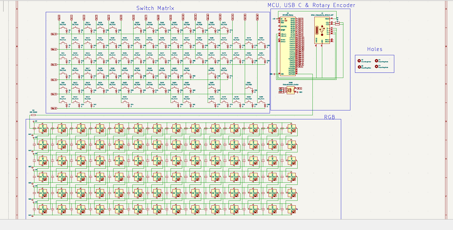Click the SW_Push text under SW20
This screenshot has height=230, width=453.
click(100, 25)
